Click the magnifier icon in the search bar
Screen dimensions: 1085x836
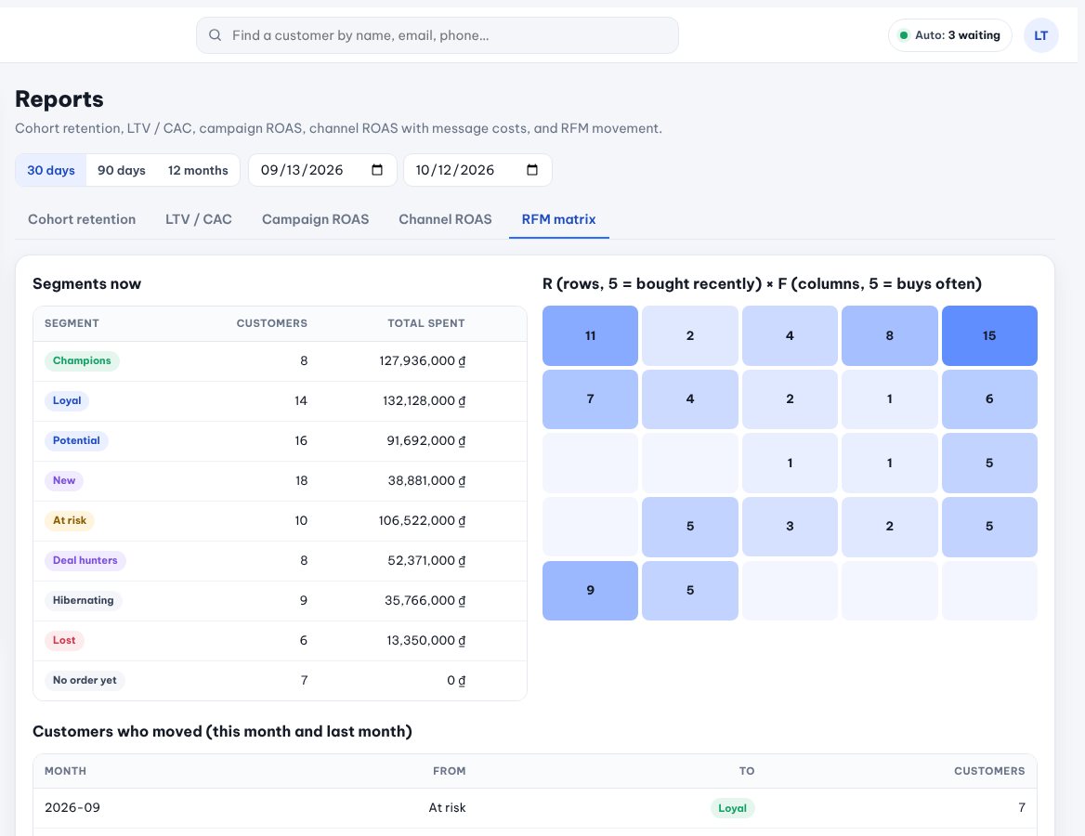click(216, 35)
